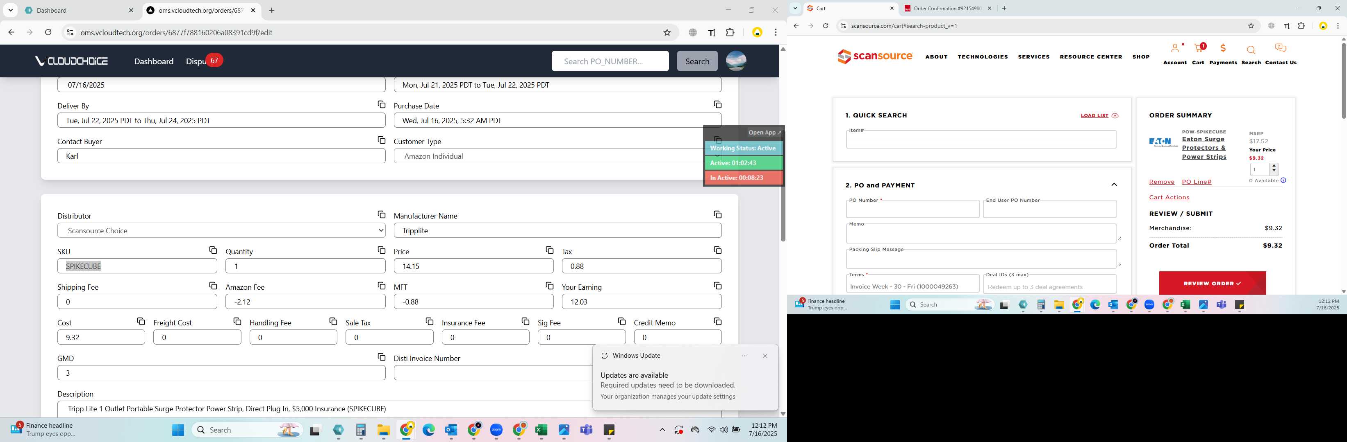The height and width of the screenshot is (442, 1347).
Task: Copy the Insurance Fee value
Action: [525, 321]
